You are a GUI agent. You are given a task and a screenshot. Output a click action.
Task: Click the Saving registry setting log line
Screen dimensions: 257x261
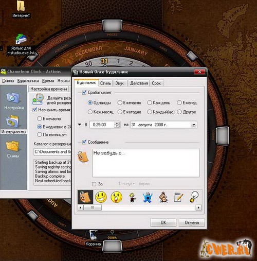(53, 167)
